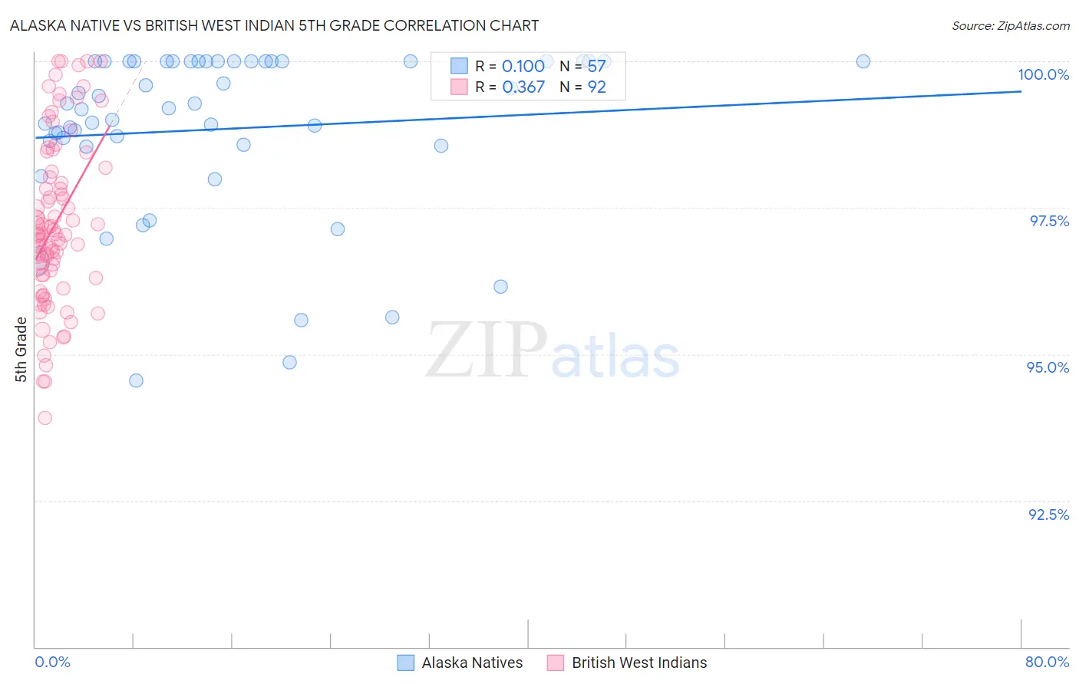Click the 95.0% y-axis label

1048,367
